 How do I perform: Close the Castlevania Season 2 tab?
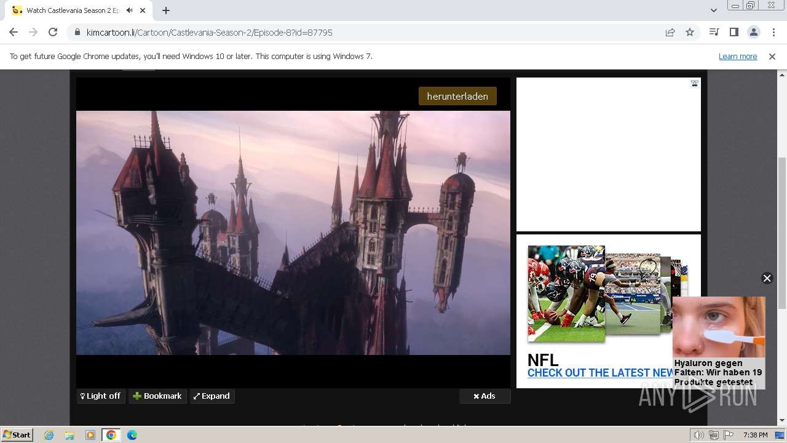click(143, 10)
